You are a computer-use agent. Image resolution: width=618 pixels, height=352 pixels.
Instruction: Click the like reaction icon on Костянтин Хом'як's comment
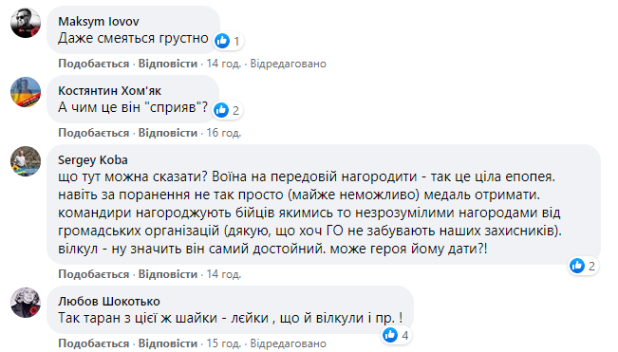(x=221, y=110)
